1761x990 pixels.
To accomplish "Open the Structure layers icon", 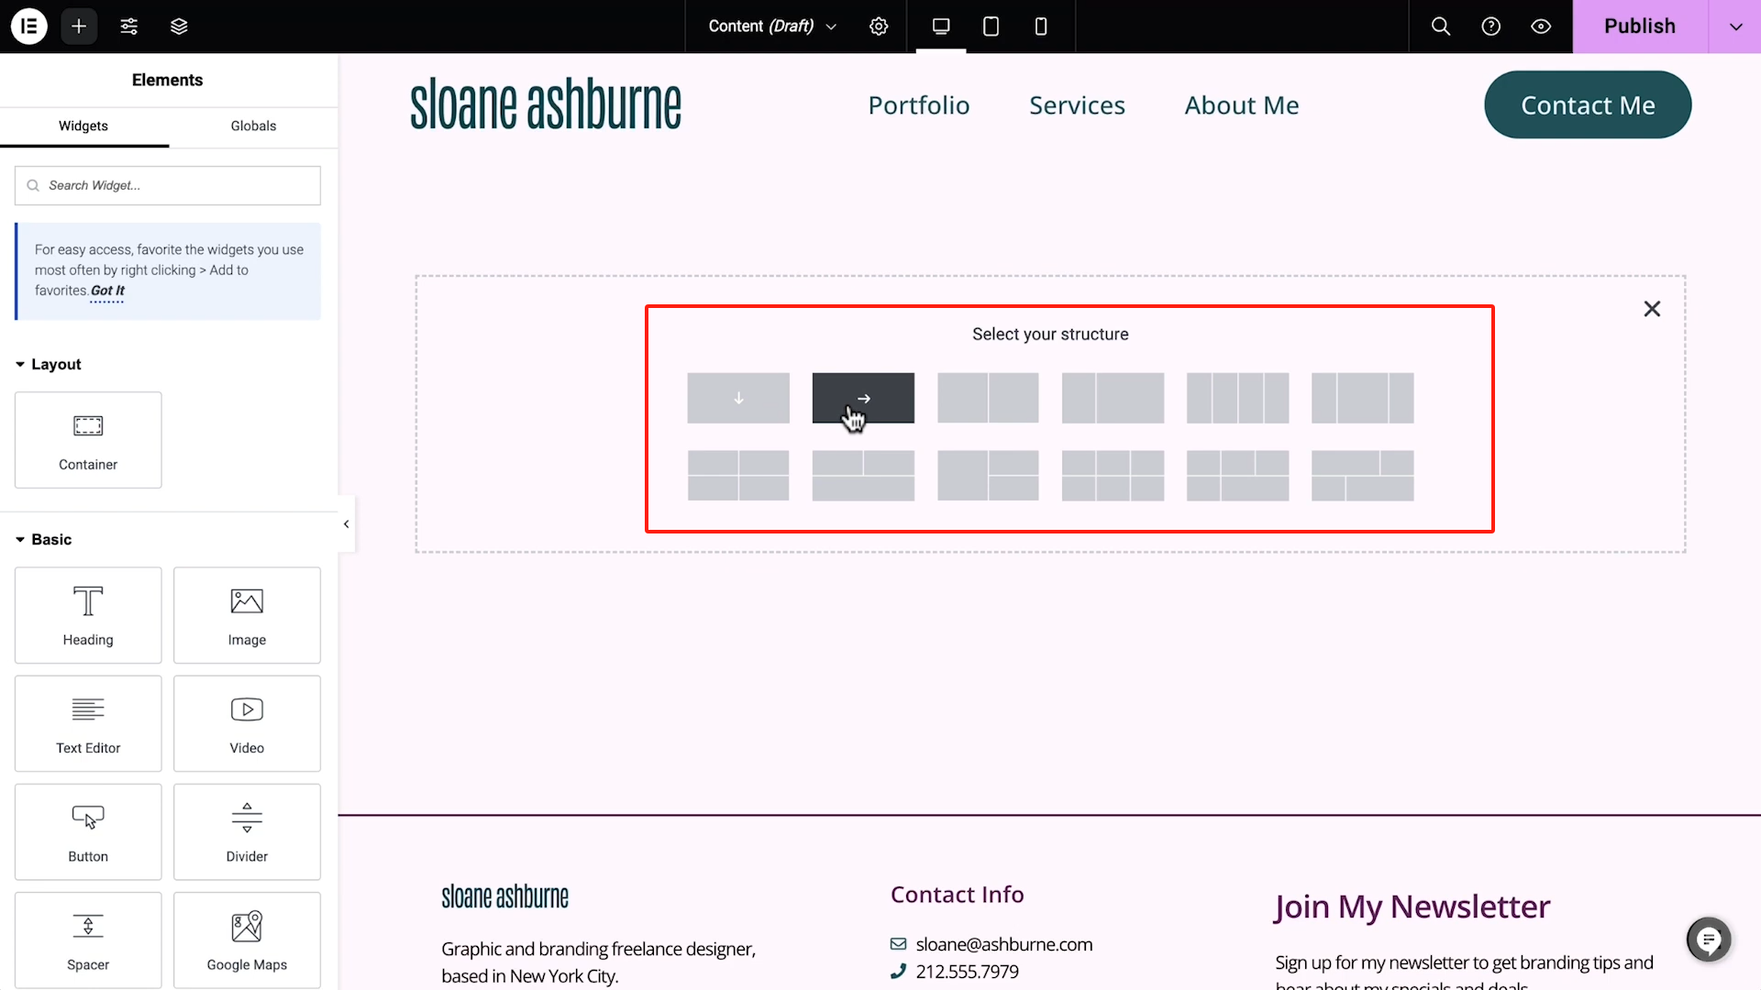I will [x=179, y=27].
